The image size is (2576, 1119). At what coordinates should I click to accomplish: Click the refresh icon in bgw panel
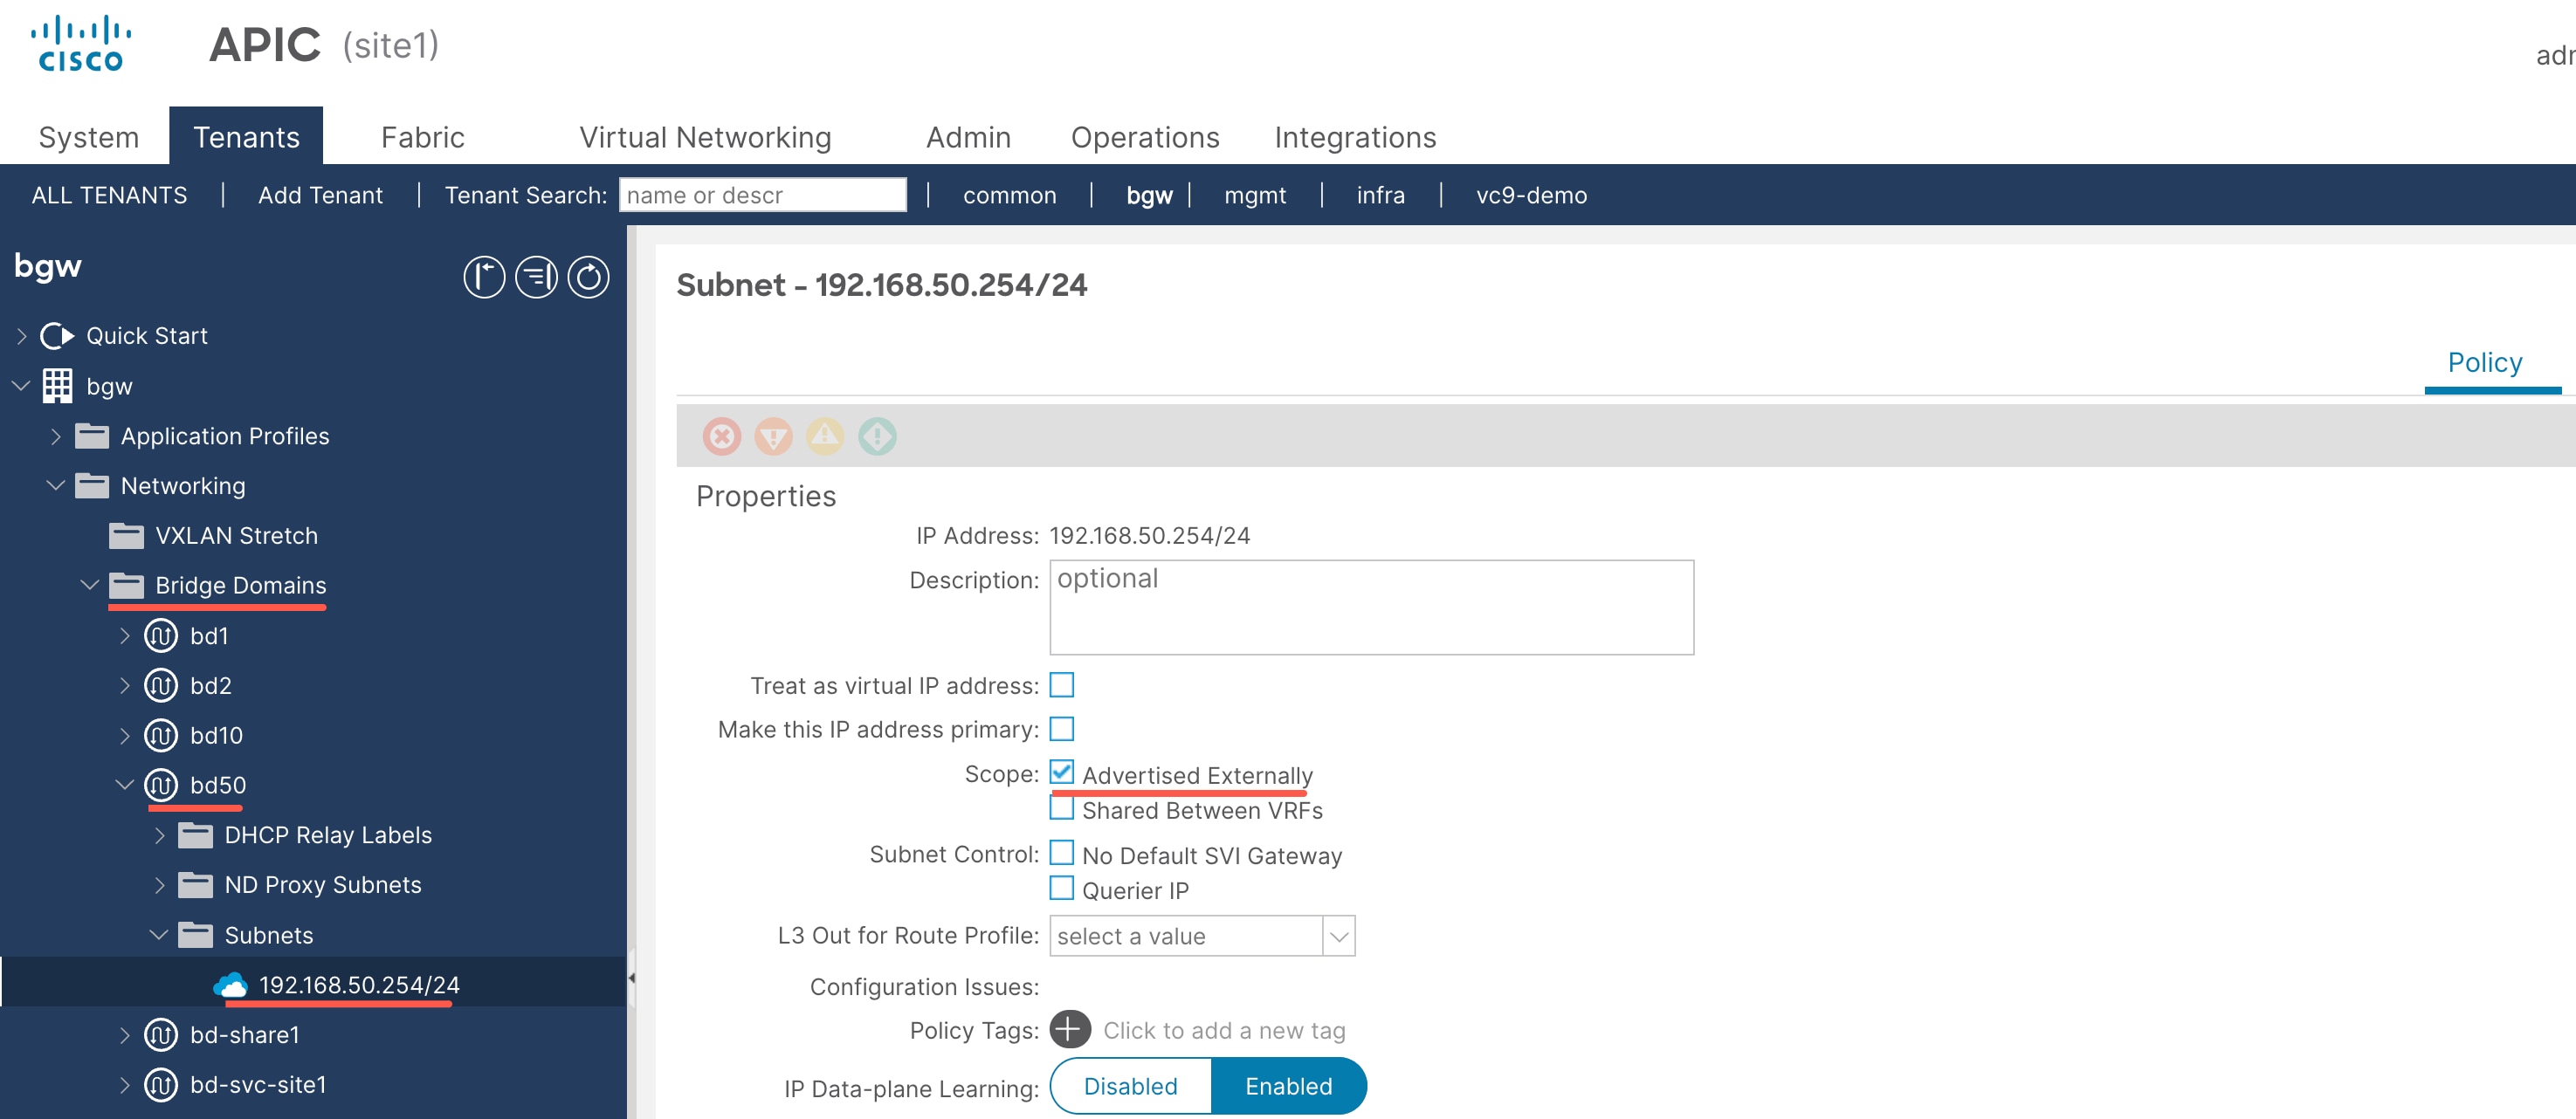588,278
